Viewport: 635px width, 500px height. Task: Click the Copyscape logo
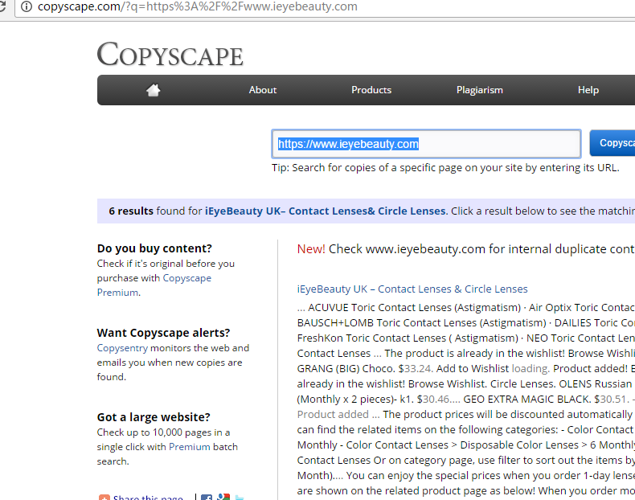tap(170, 54)
